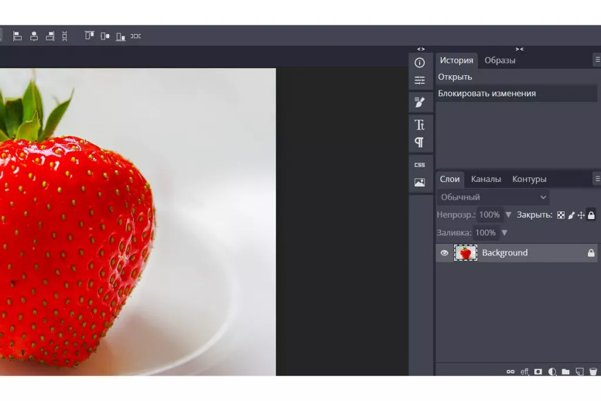Create a new layer

(x=579, y=372)
